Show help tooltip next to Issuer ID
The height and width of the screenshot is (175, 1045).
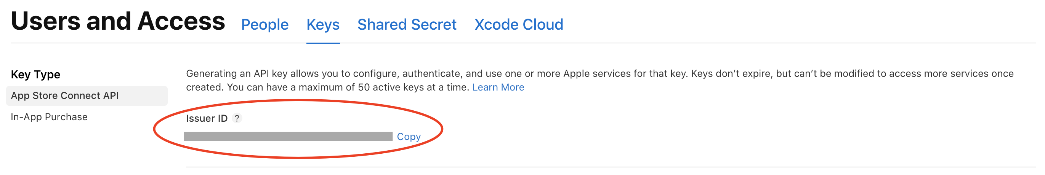[237, 118]
